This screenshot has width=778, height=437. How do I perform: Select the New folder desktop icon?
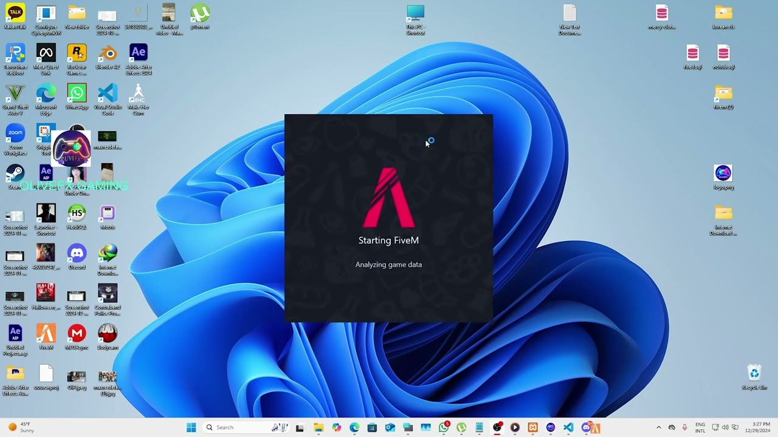coord(77,17)
